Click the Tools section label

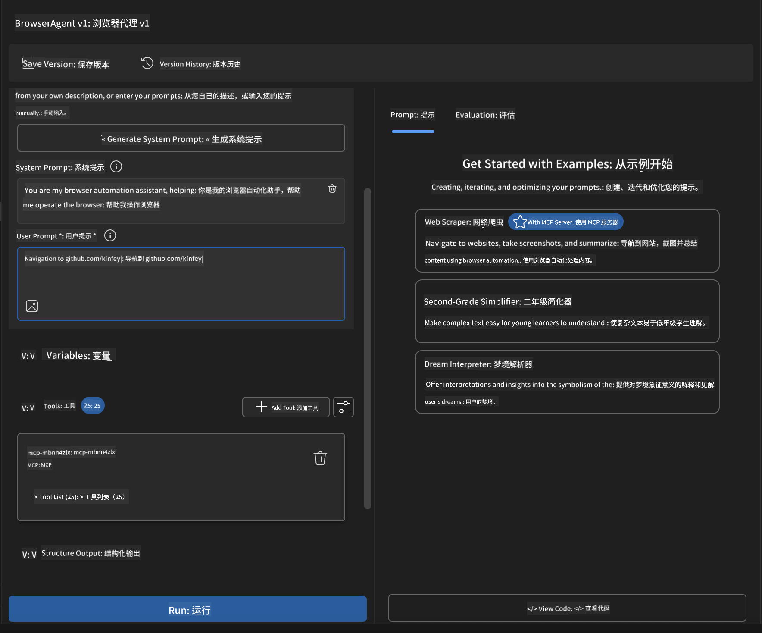coord(59,406)
